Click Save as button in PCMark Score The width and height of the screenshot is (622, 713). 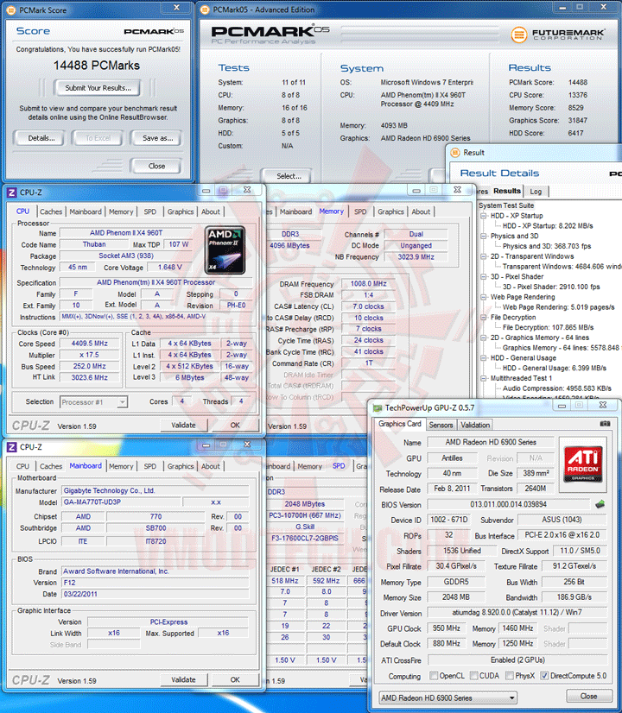point(157,138)
